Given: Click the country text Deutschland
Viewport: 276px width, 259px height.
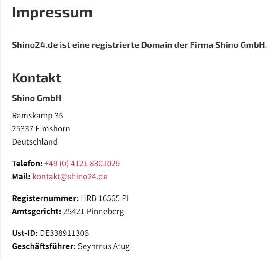Looking at the screenshot, I should coord(35,142).
